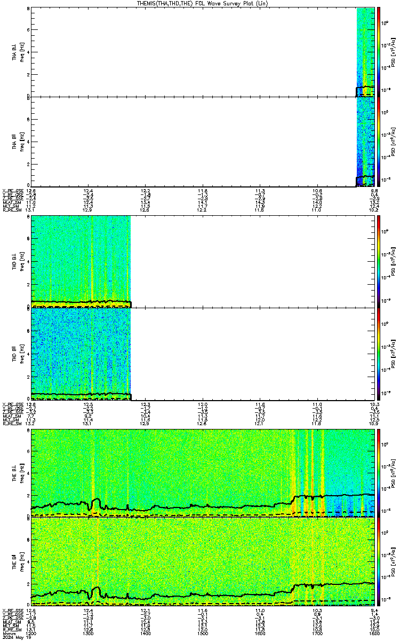The width and height of the screenshot is (400, 641).
Task: Click X_RE_GSE value 12.1 under THE panels
Action: point(145,610)
